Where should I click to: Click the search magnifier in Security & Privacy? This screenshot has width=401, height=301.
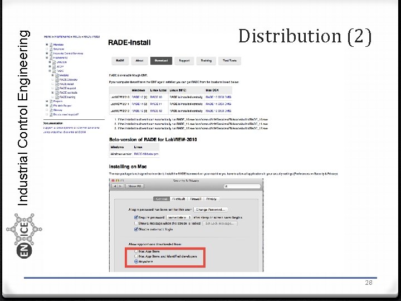[226, 186]
